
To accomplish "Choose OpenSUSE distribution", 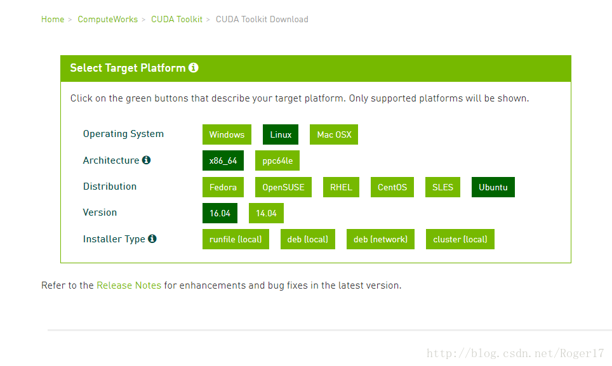I will pyautogui.click(x=283, y=187).
